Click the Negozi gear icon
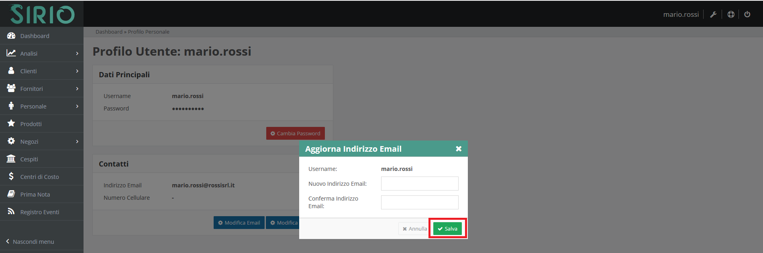763x253 pixels. click(11, 141)
